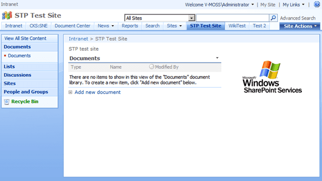Switch to the Test 2 tab
Image resolution: width=322 pixels, height=181 pixels.
click(260, 26)
